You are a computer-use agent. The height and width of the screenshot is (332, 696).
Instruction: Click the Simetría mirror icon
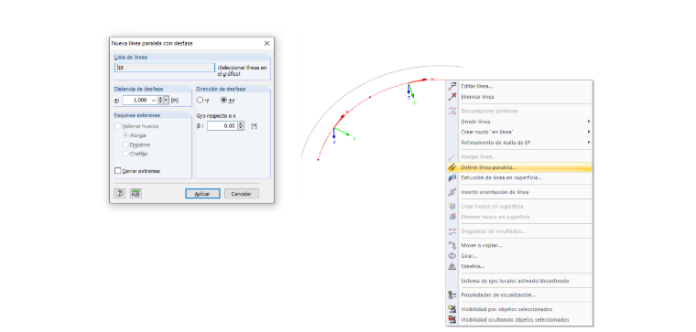pyautogui.click(x=452, y=266)
